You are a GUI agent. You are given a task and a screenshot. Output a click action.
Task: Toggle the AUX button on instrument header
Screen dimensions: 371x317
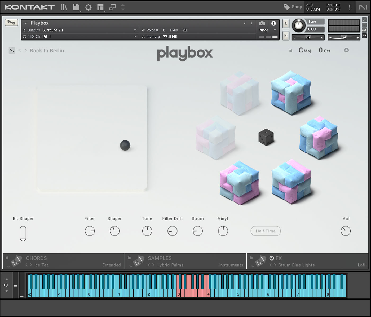tap(364, 30)
